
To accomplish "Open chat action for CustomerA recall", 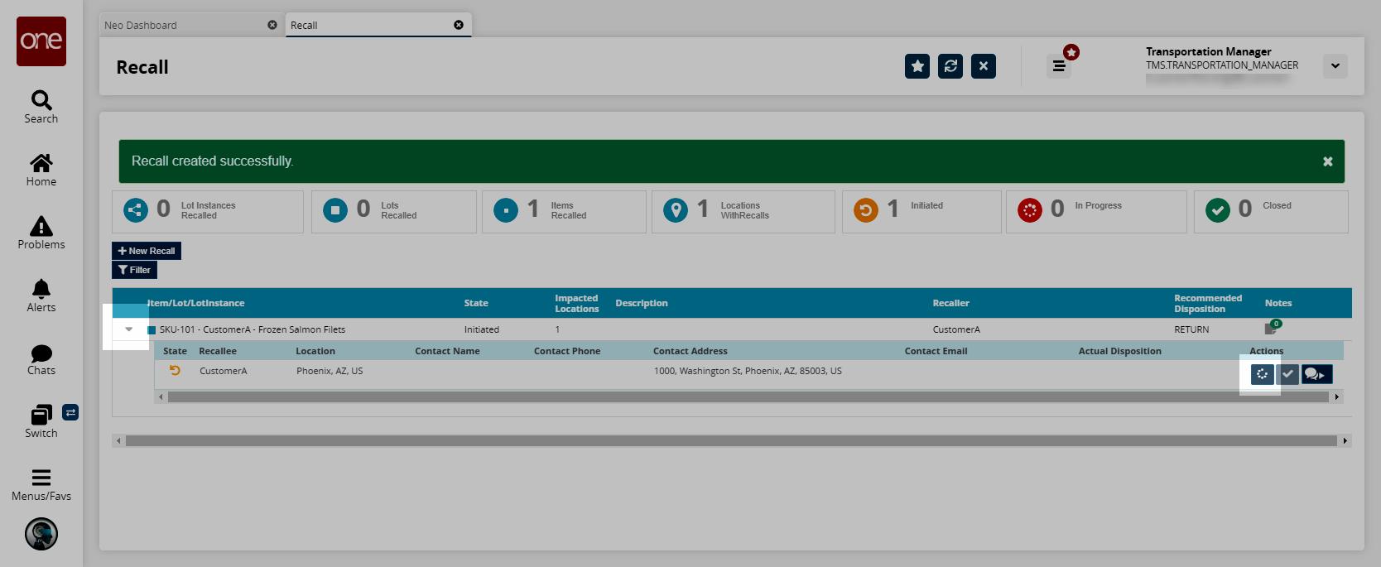I will [x=1316, y=374].
